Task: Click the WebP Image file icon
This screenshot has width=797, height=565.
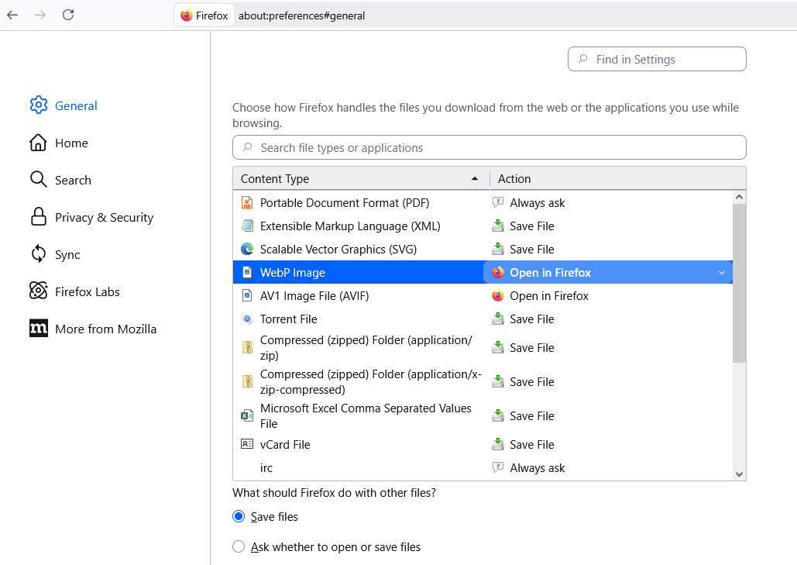Action: (247, 272)
